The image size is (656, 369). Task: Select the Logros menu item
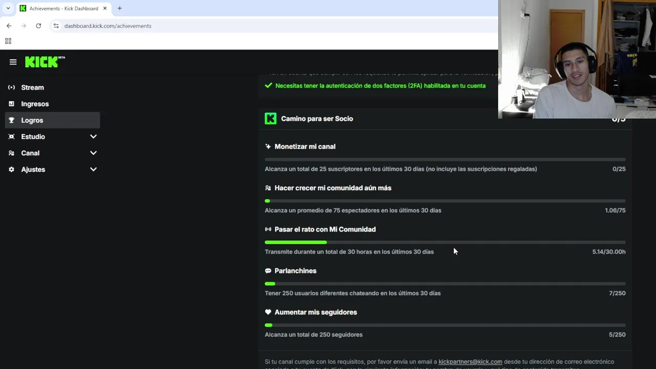pos(53,120)
